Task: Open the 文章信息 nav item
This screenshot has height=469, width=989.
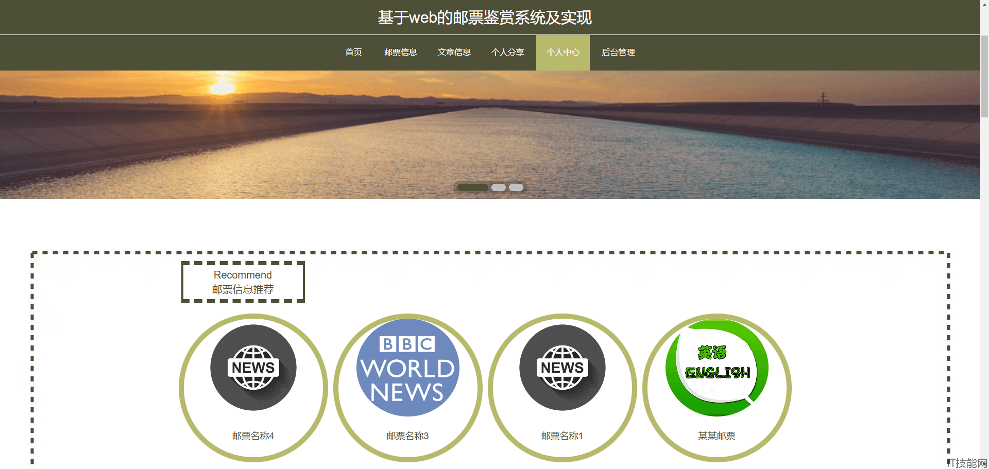Action: (454, 53)
